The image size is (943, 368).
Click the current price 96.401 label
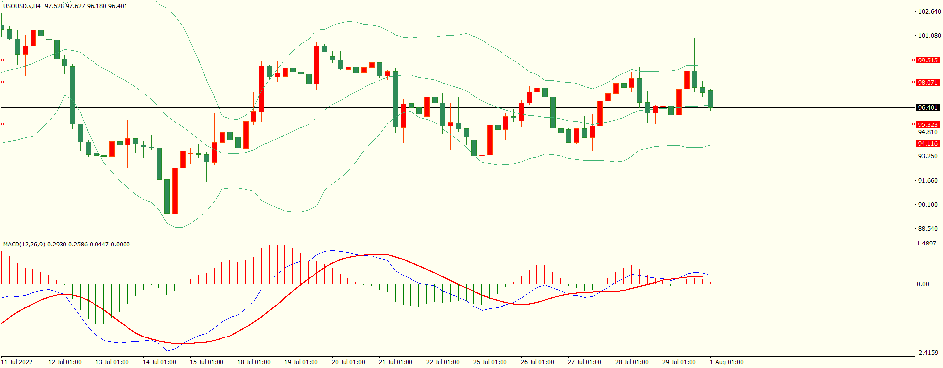click(x=927, y=107)
